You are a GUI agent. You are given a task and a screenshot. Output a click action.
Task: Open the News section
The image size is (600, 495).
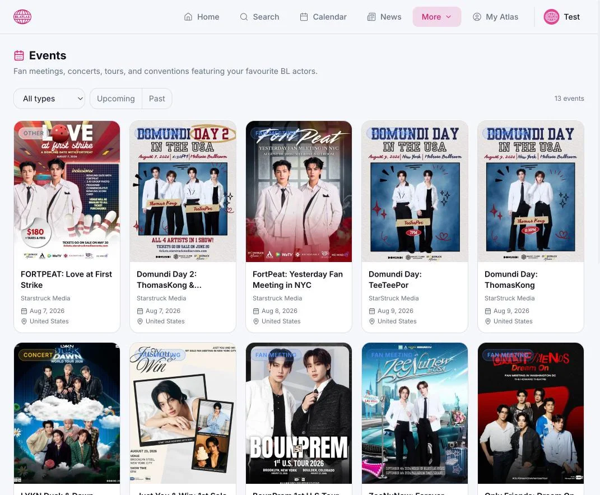coord(384,17)
